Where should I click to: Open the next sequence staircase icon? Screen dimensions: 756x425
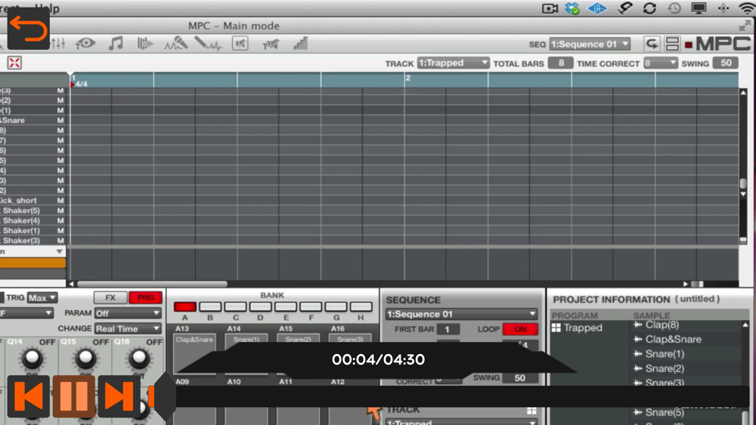[x=300, y=44]
